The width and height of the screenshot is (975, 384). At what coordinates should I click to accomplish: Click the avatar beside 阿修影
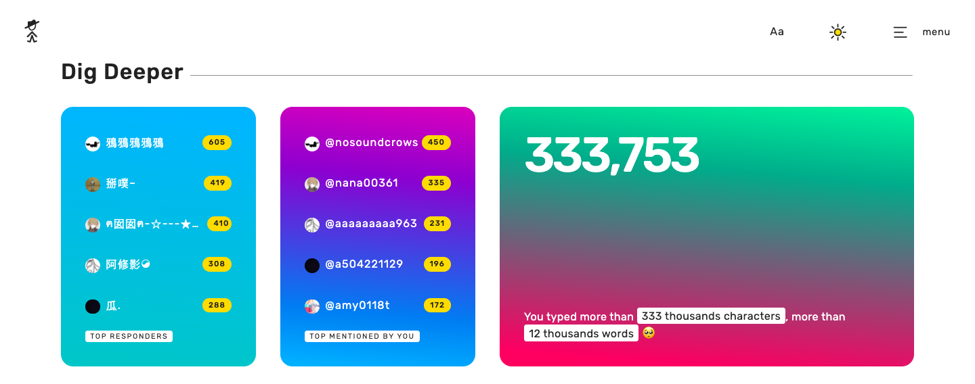coord(93,265)
